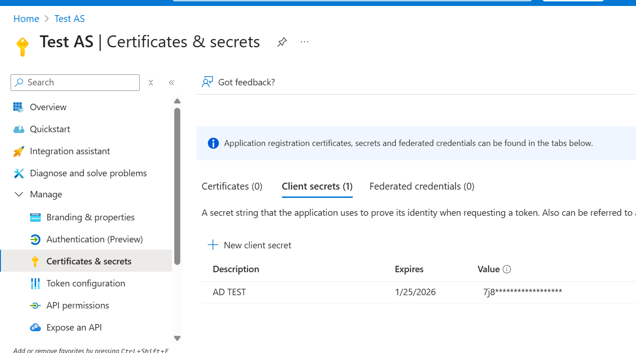
Task: Collapse the Manage section
Action: [19, 195]
